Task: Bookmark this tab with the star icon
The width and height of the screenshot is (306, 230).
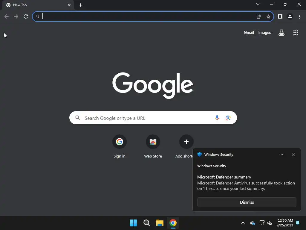Action: pos(268,16)
